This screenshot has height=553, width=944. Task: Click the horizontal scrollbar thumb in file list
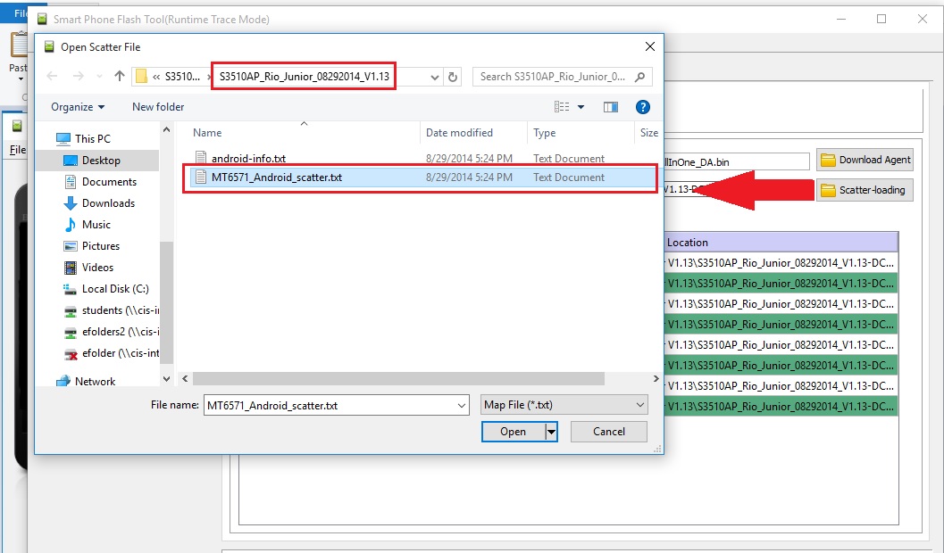click(398, 379)
